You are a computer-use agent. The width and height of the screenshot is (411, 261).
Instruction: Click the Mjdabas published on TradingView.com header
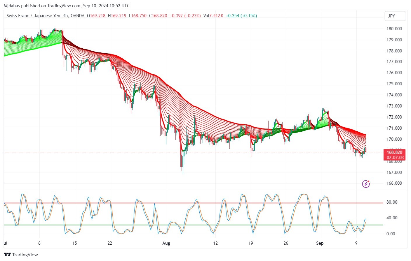click(67, 6)
